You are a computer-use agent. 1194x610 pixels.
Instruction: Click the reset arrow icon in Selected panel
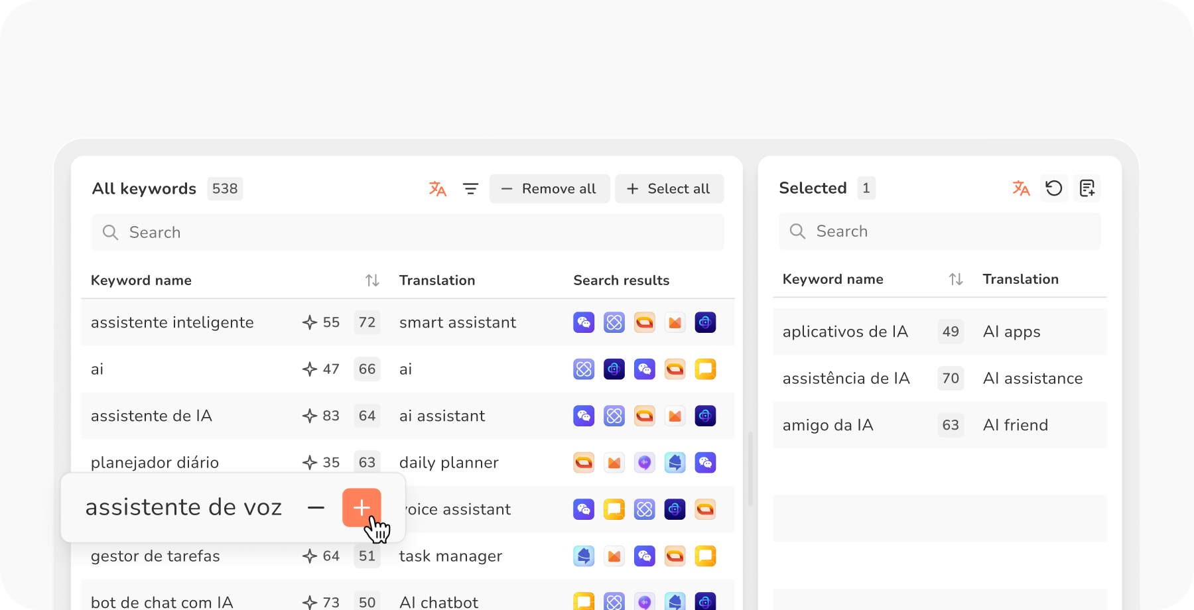(1053, 188)
